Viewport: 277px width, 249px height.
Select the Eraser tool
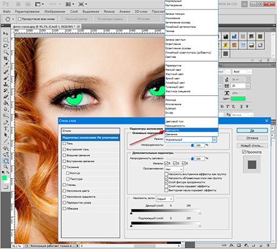point(6,96)
